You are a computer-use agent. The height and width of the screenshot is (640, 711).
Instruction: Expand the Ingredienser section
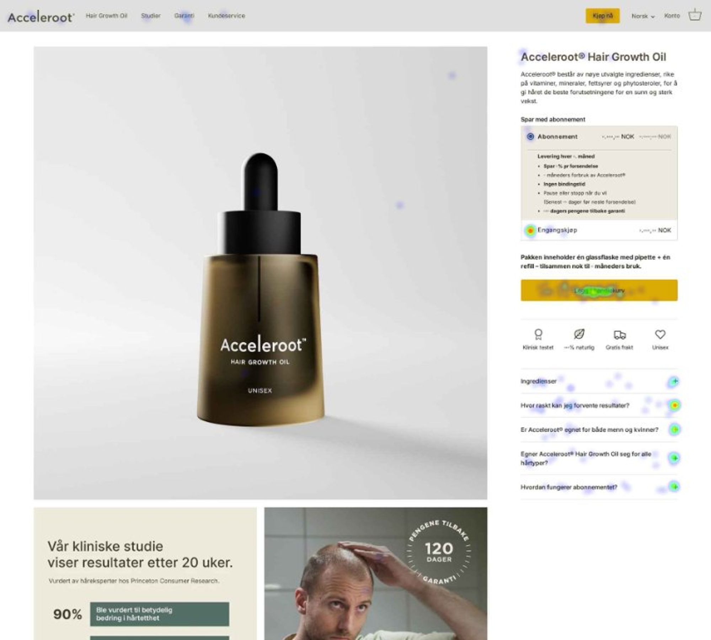tap(599, 381)
